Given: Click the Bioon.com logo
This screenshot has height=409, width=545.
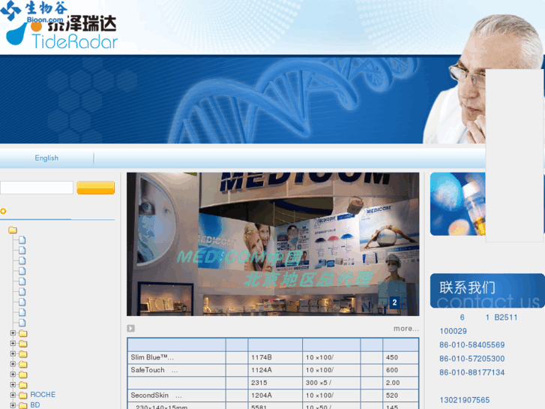Looking at the screenshot, I should pos(34,11).
